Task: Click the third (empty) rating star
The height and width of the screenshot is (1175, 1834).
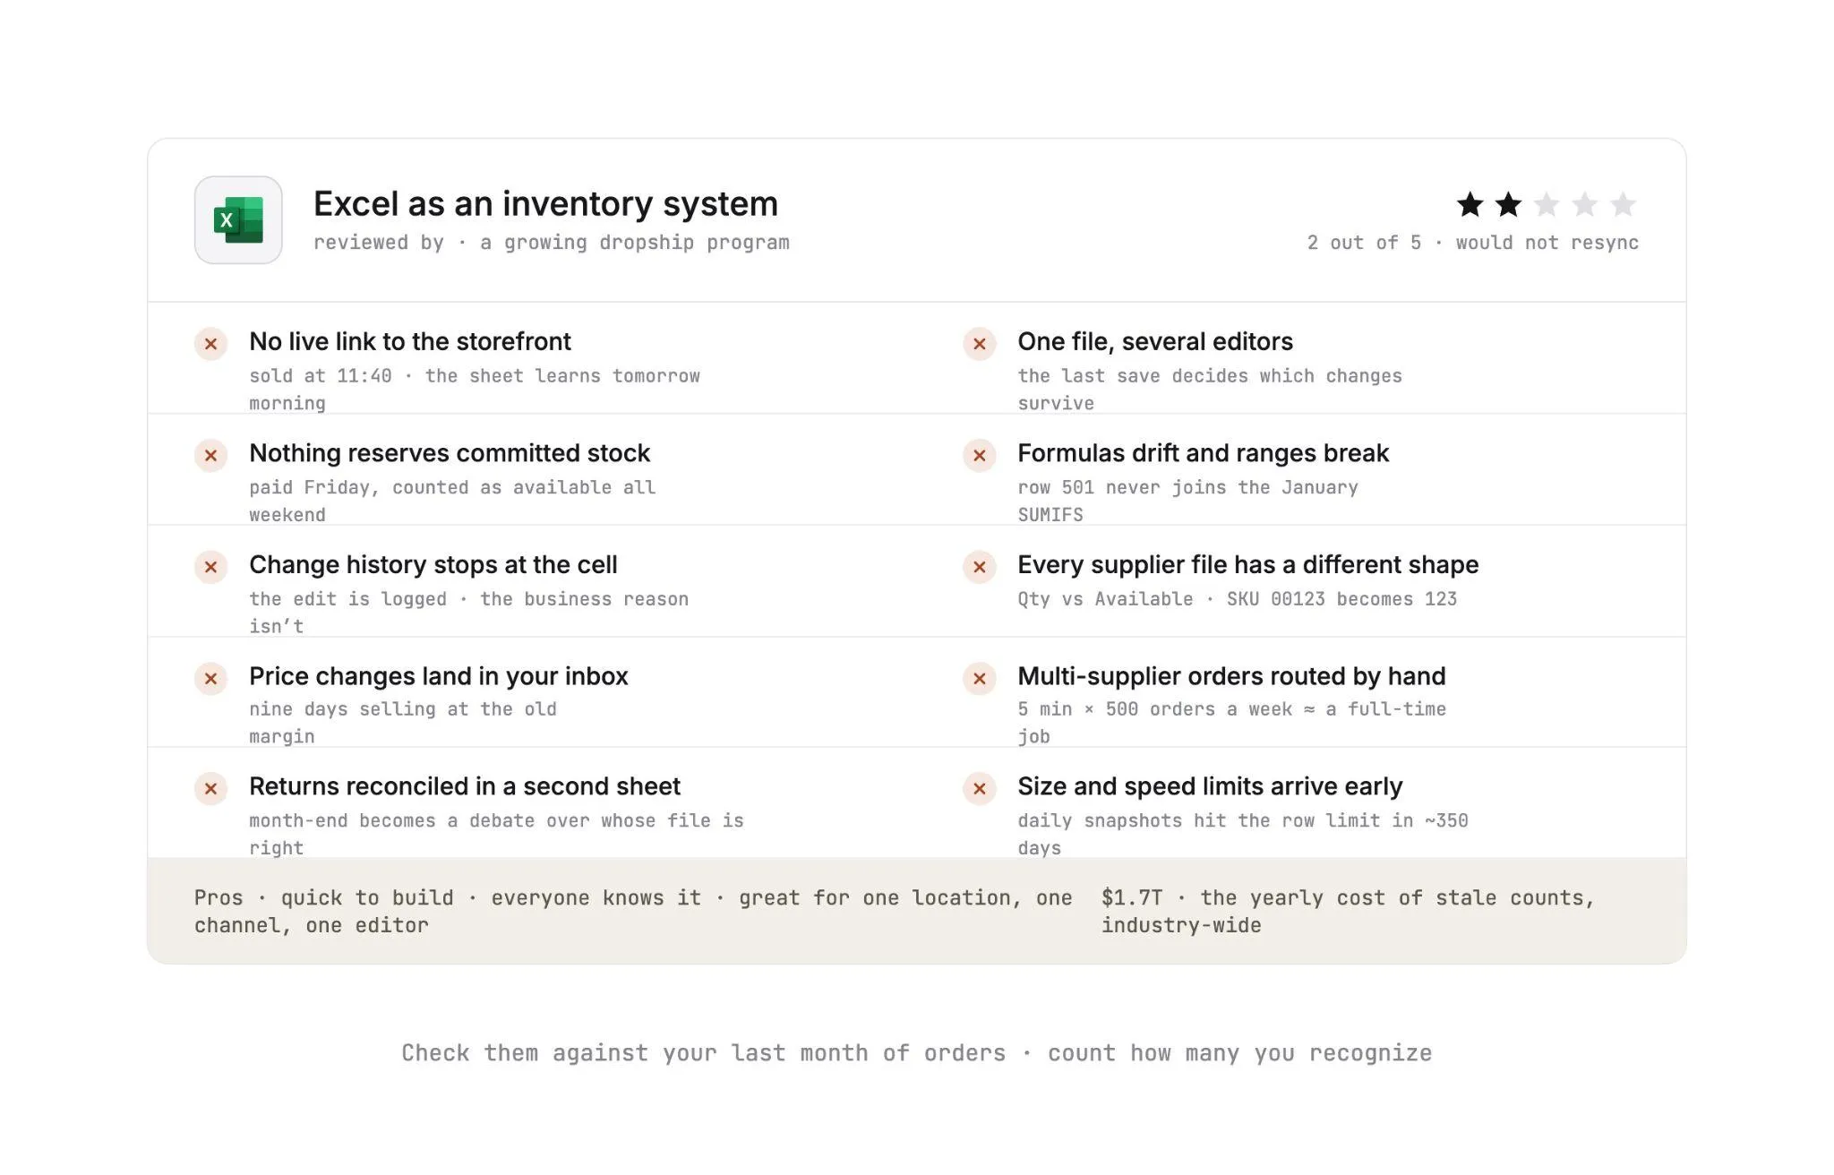Action: (x=1547, y=204)
